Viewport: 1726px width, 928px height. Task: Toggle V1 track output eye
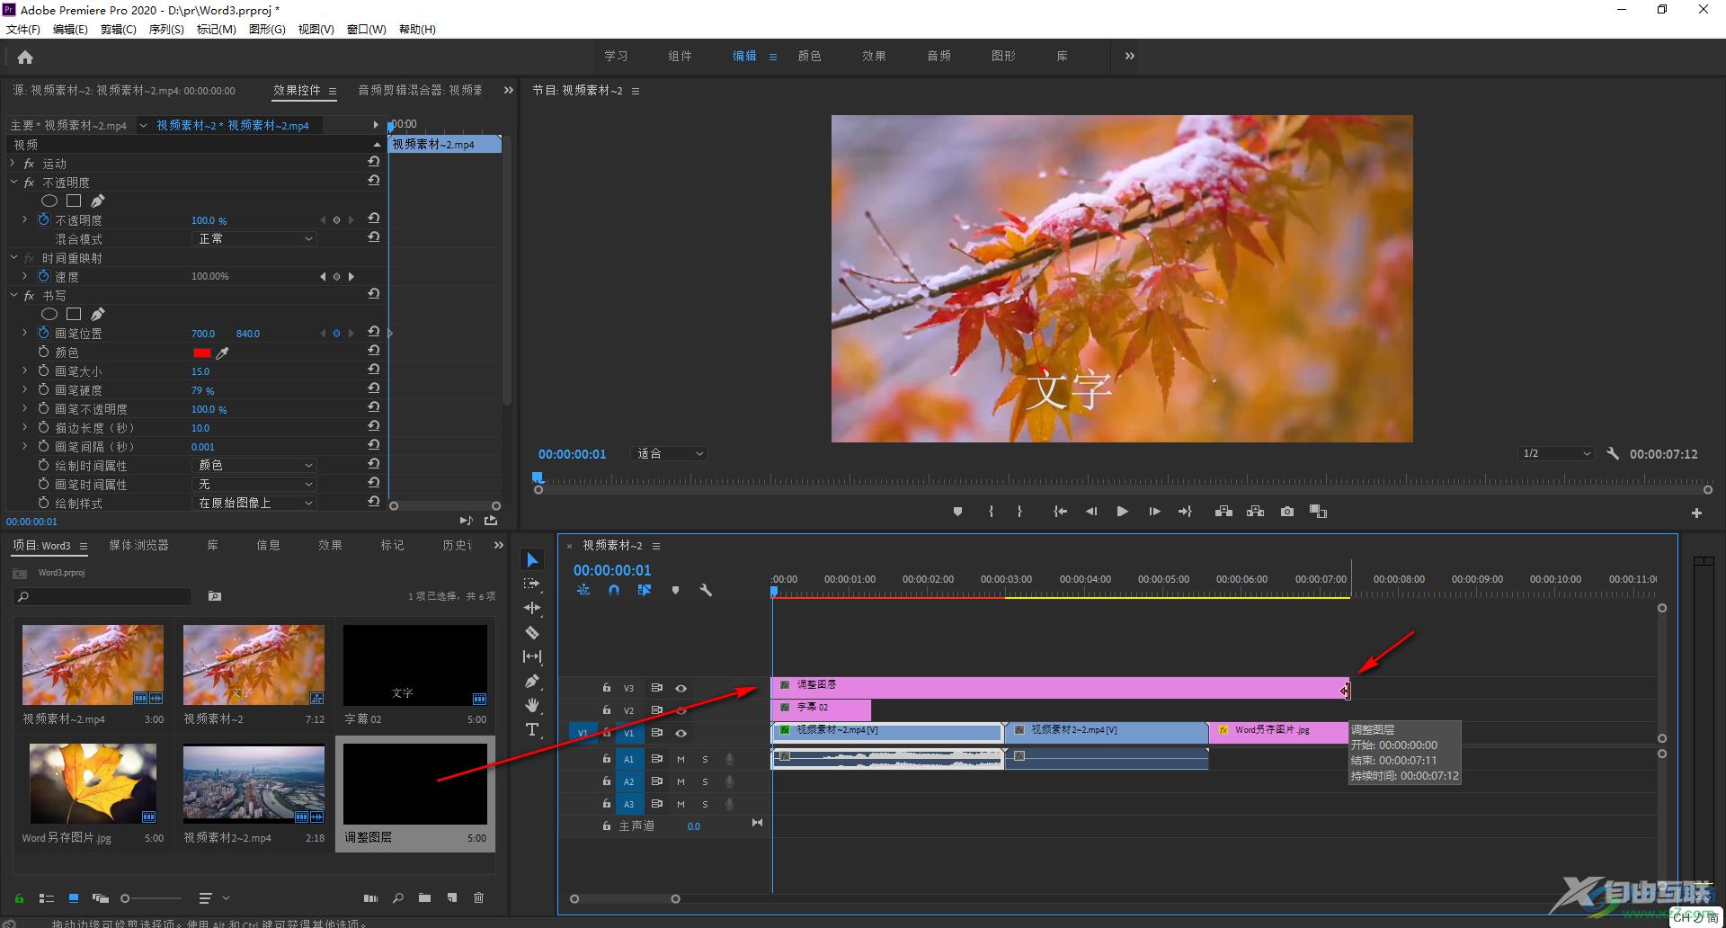coord(681,734)
